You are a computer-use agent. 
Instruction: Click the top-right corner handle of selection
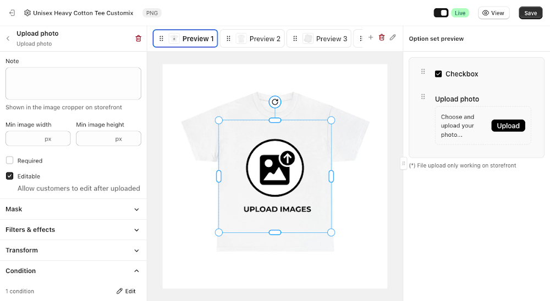point(331,120)
